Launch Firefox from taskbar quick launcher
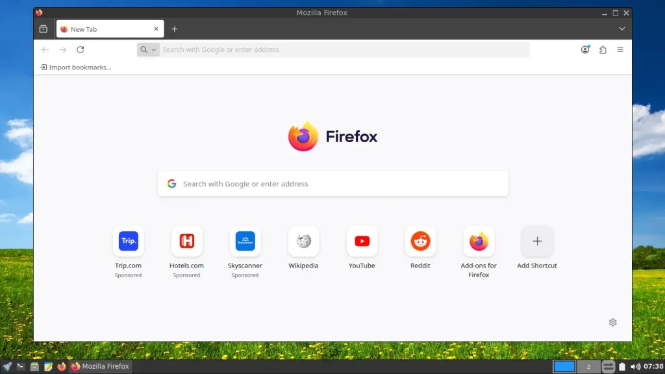Screen dimensions: 665x374 pyautogui.click(x=62, y=366)
